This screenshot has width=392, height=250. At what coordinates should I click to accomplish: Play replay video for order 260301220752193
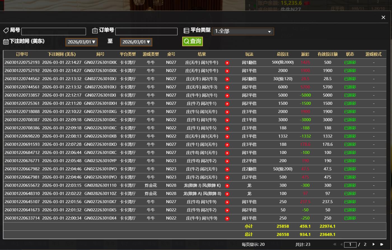[x=227, y=63]
